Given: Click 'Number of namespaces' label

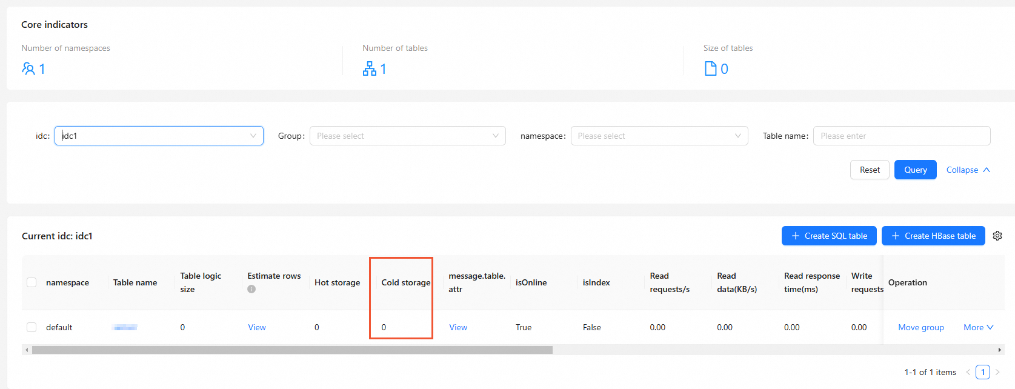Looking at the screenshot, I should tap(65, 48).
